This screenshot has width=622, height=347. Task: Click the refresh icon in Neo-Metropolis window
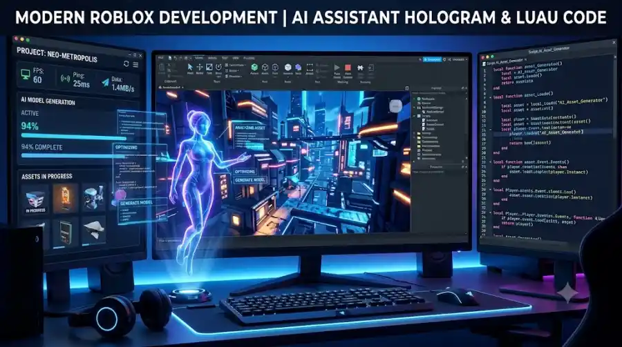126,63
